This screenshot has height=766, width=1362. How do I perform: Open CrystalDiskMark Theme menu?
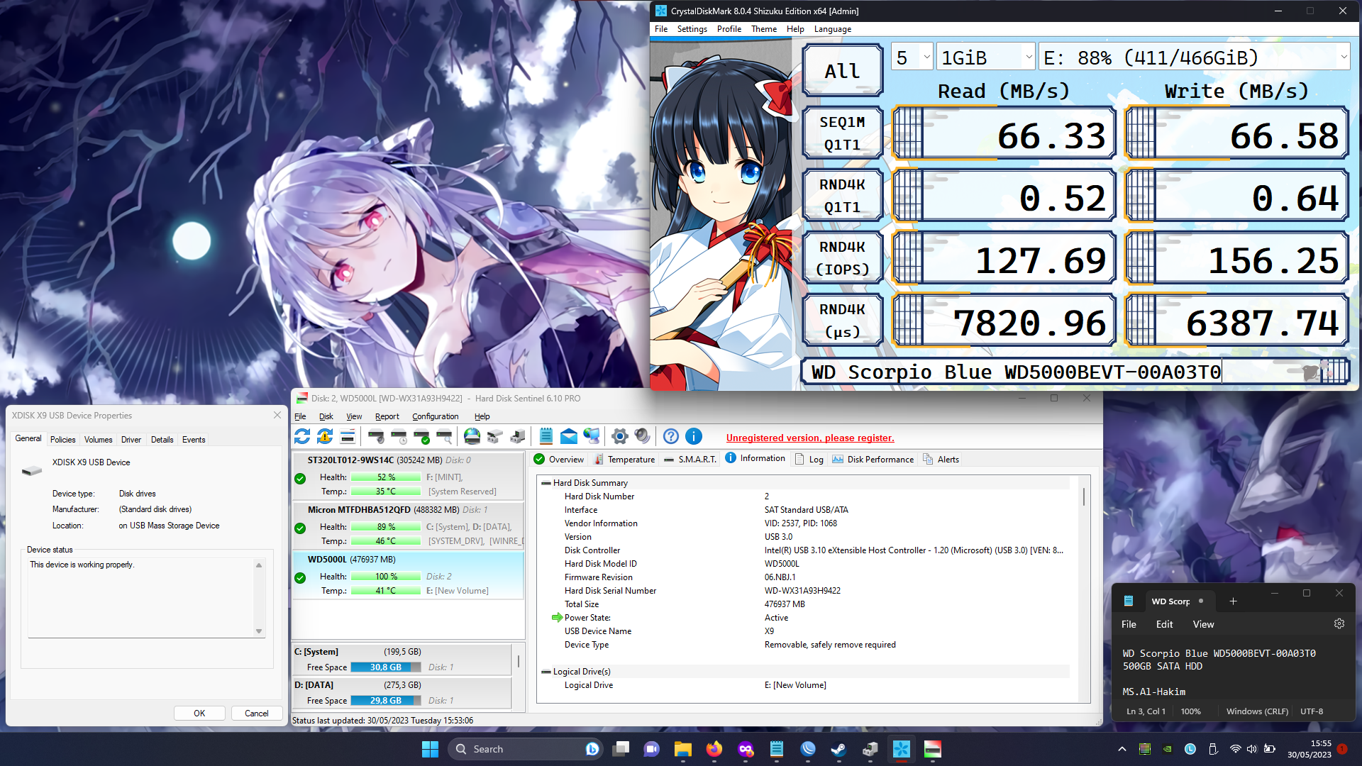coord(764,29)
